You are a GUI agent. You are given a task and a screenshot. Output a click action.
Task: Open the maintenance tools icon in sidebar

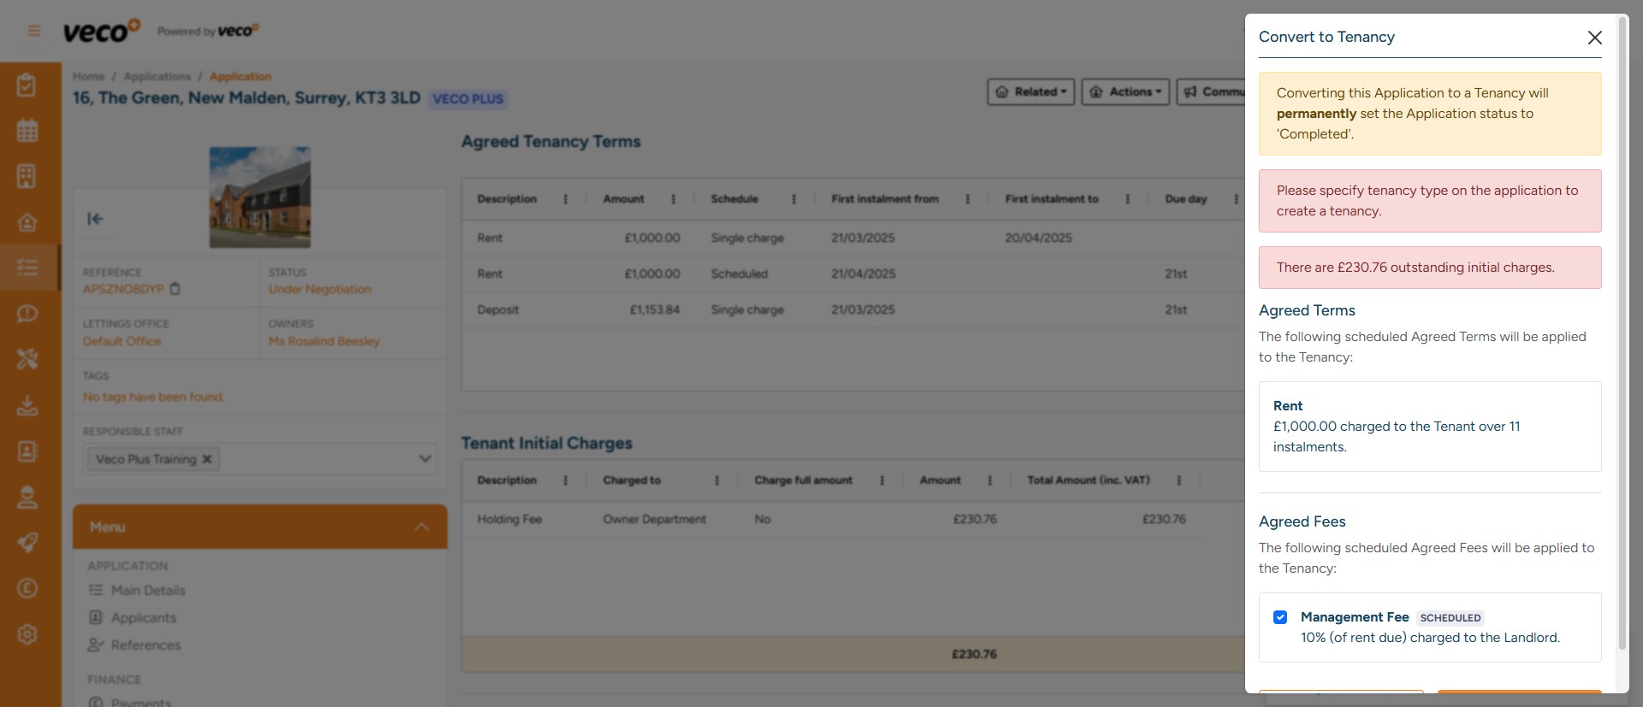(x=27, y=359)
